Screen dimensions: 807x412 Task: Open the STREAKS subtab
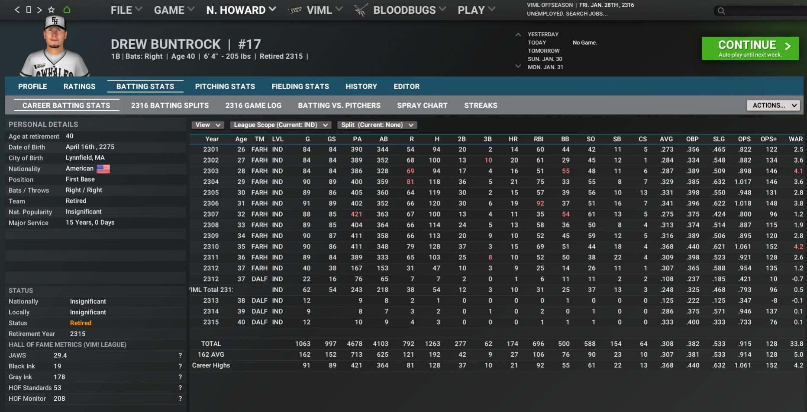point(481,105)
